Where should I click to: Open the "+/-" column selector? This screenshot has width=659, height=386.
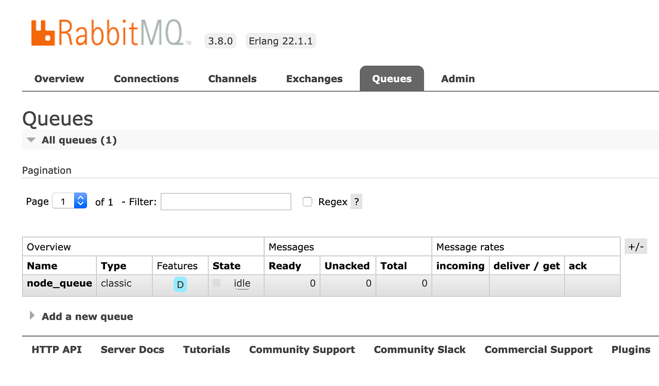coord(635,246)
